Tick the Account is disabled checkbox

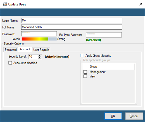(x=10, y=63)
